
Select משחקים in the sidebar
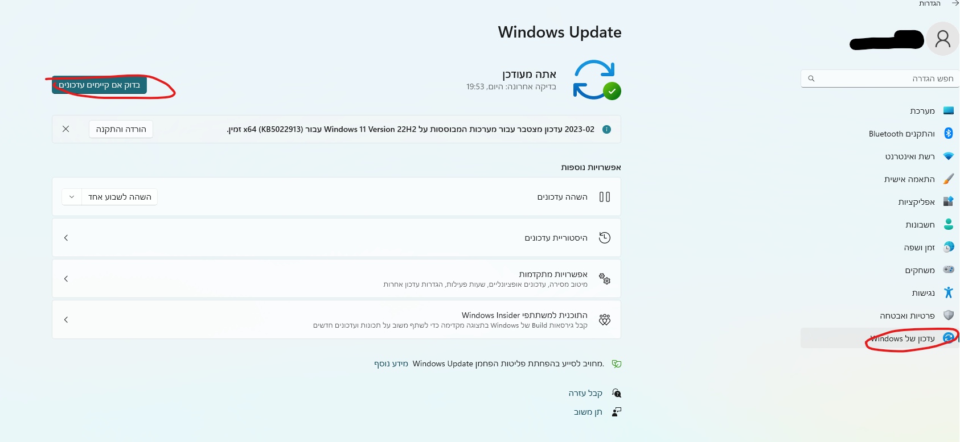[920, 270]
